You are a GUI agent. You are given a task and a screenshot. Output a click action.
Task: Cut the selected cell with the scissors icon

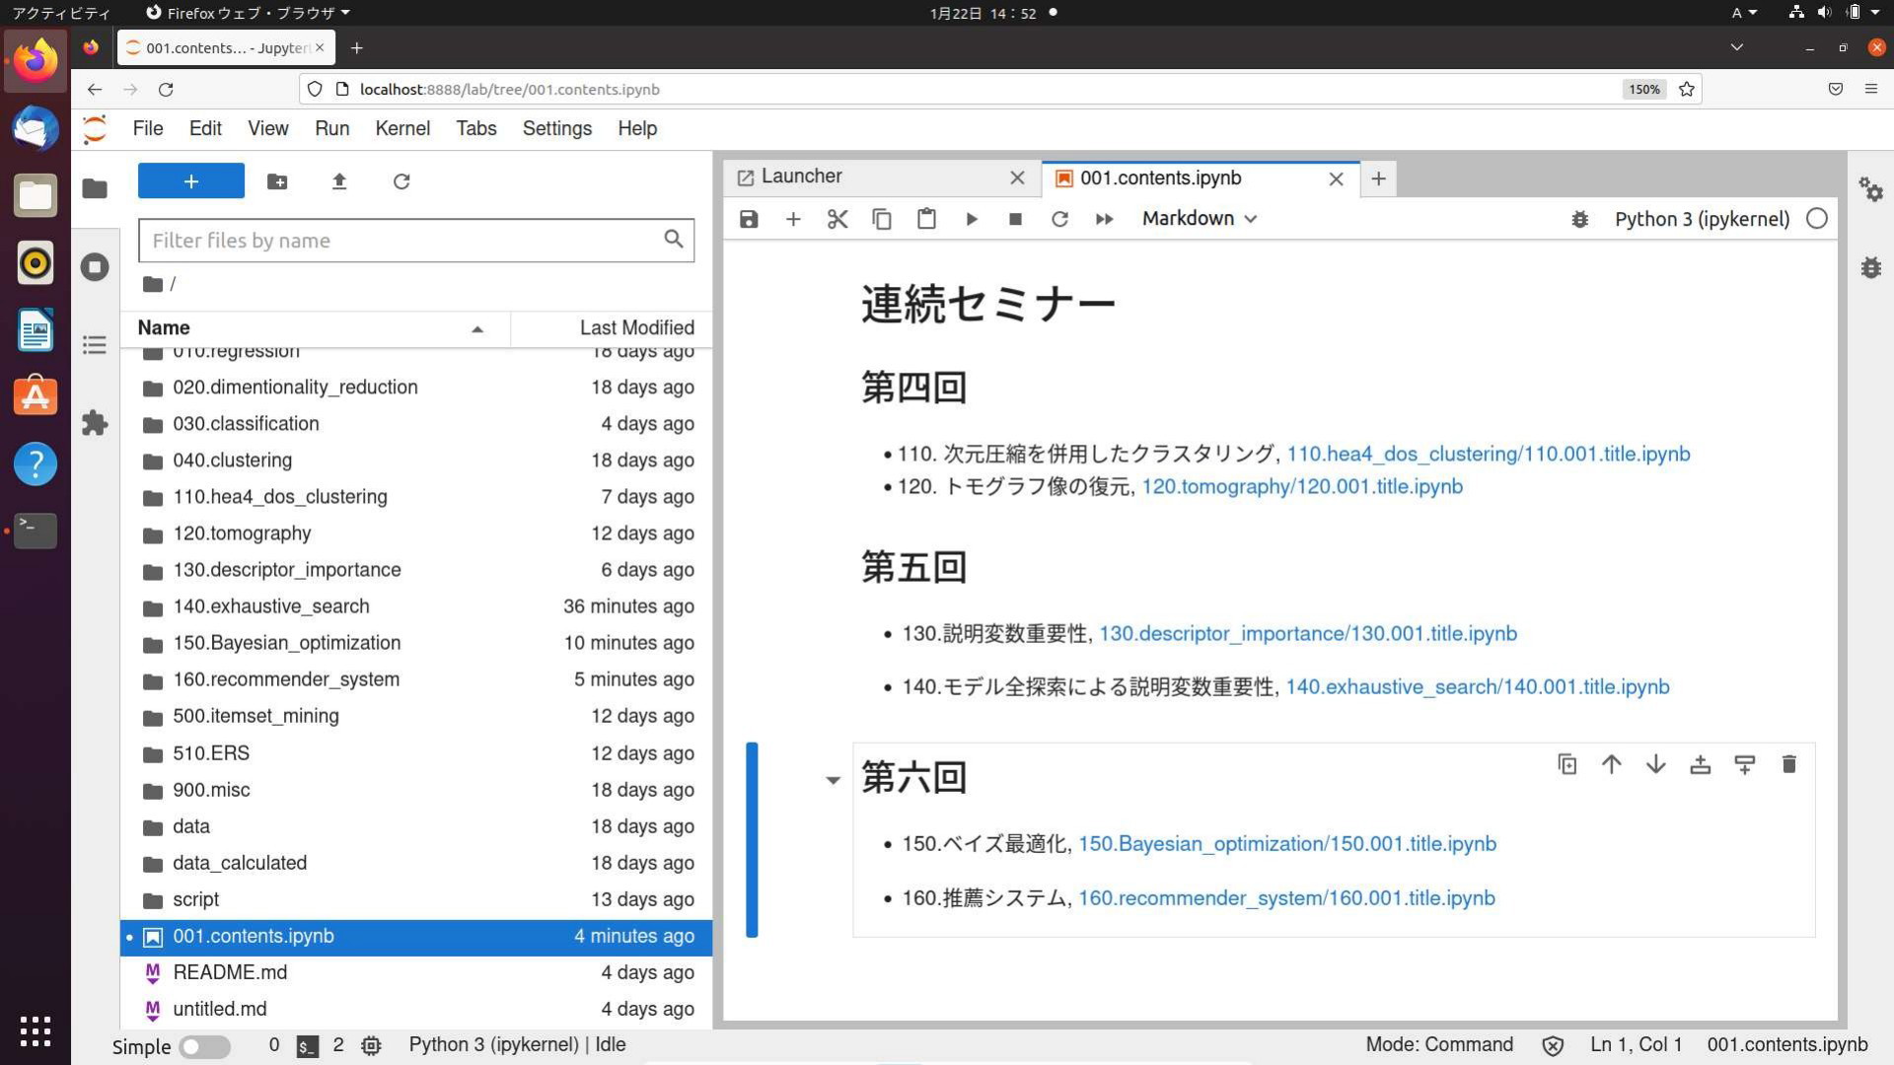(838, 219)
